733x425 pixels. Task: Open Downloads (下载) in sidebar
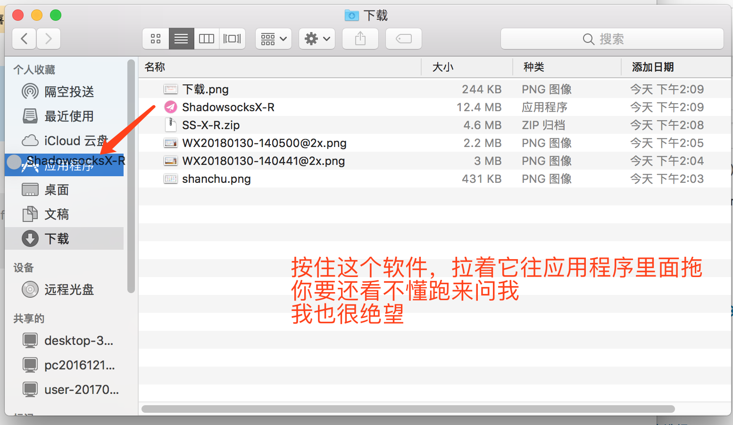click(64, 238)
